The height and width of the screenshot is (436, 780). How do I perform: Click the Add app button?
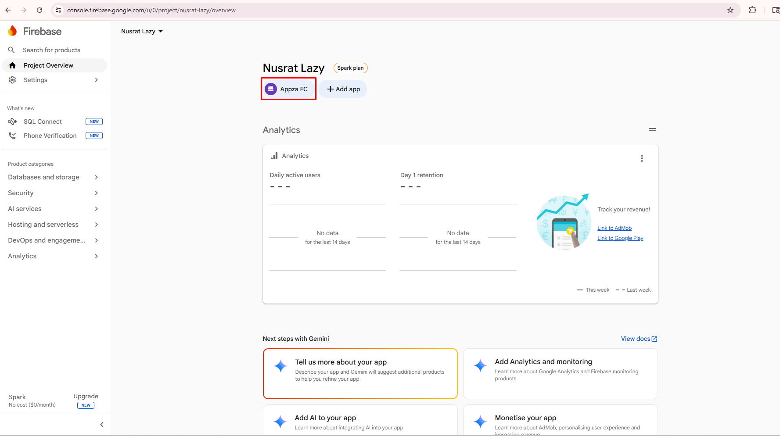pos(343,89)
